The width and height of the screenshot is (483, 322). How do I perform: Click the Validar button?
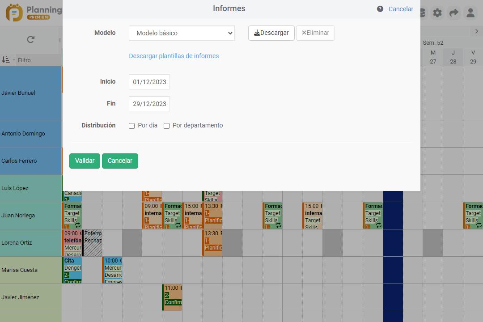[x=85, y=161]
